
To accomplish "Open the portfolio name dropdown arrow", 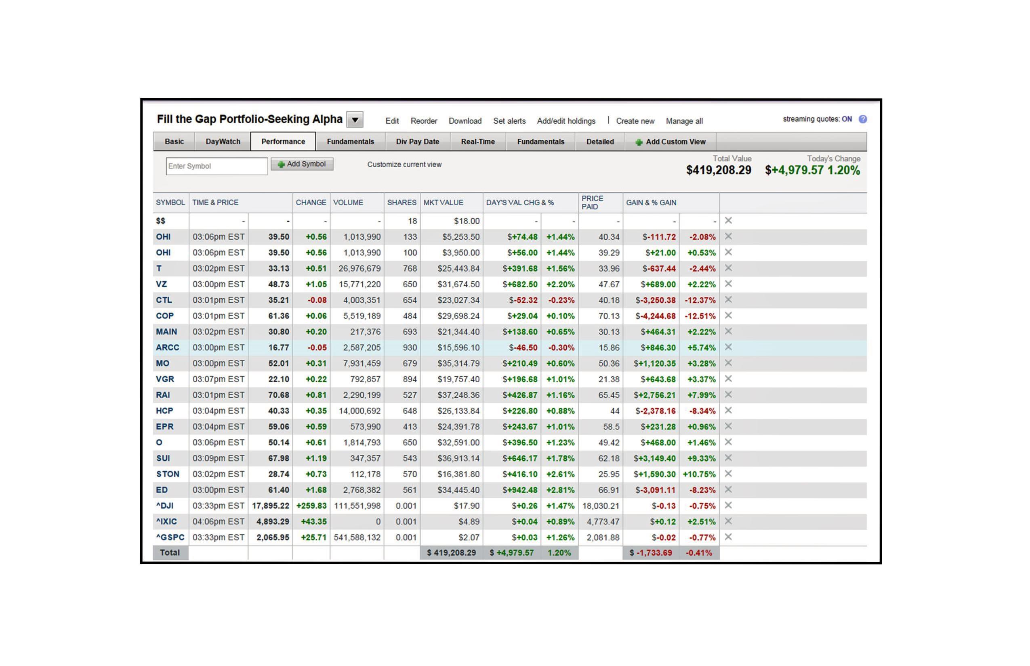I will [355, 120].
